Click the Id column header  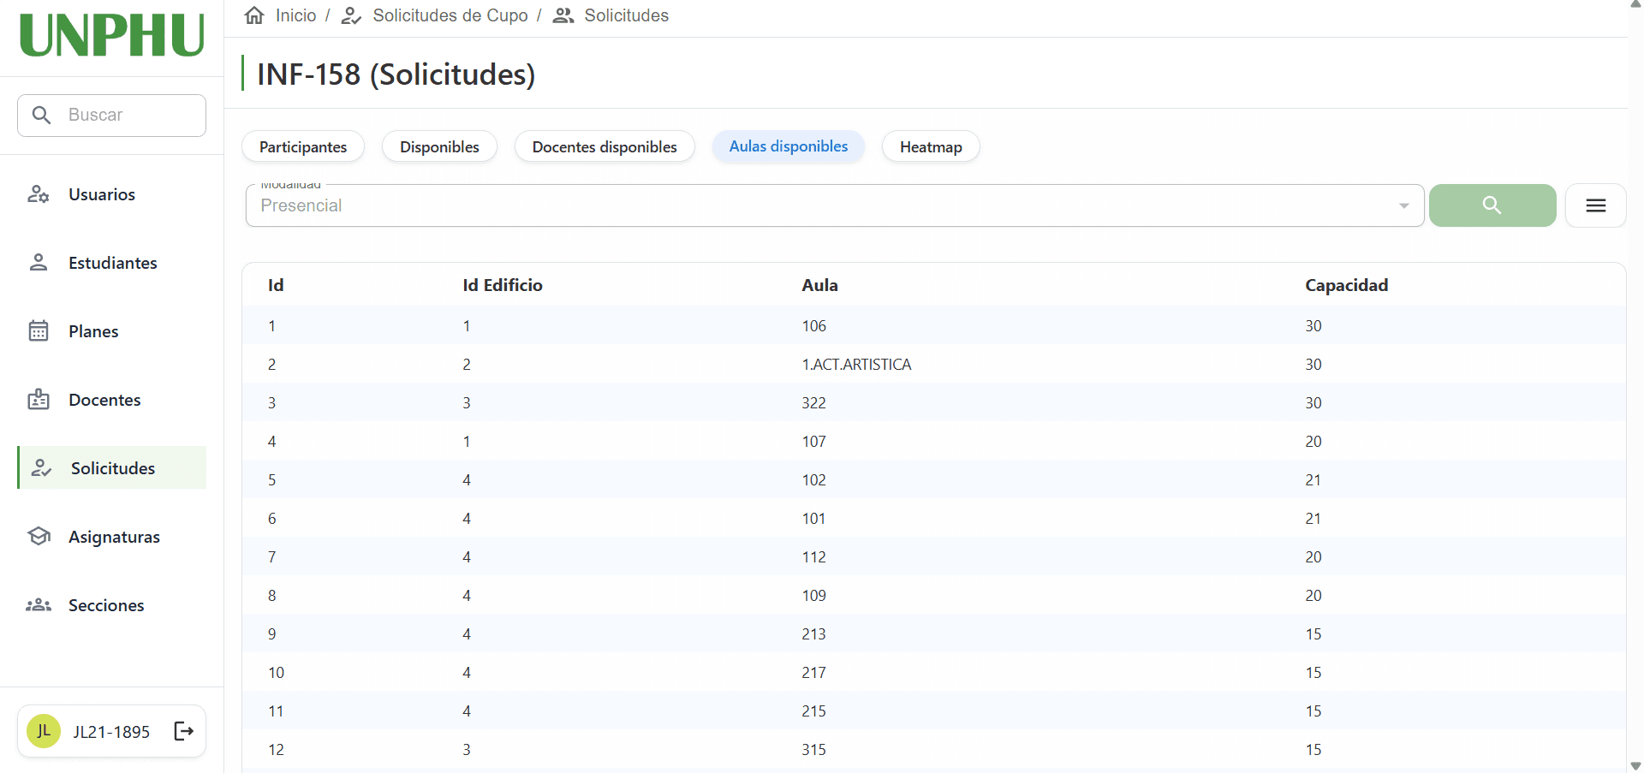(276, 285)
